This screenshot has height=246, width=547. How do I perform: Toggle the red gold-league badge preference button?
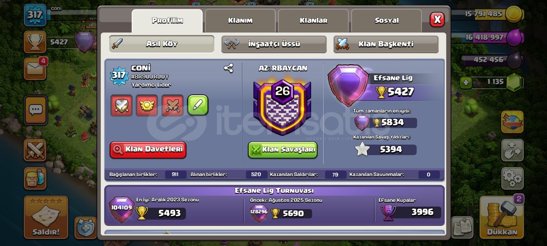pos(147,105)
